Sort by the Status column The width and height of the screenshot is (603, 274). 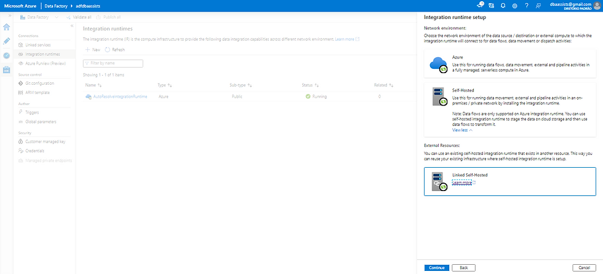[310, 85]
